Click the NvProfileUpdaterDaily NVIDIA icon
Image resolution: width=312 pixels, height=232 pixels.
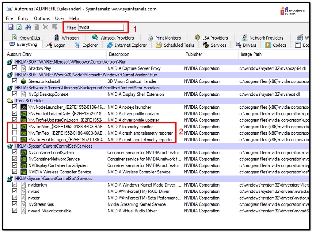click(x=24, y=114)
